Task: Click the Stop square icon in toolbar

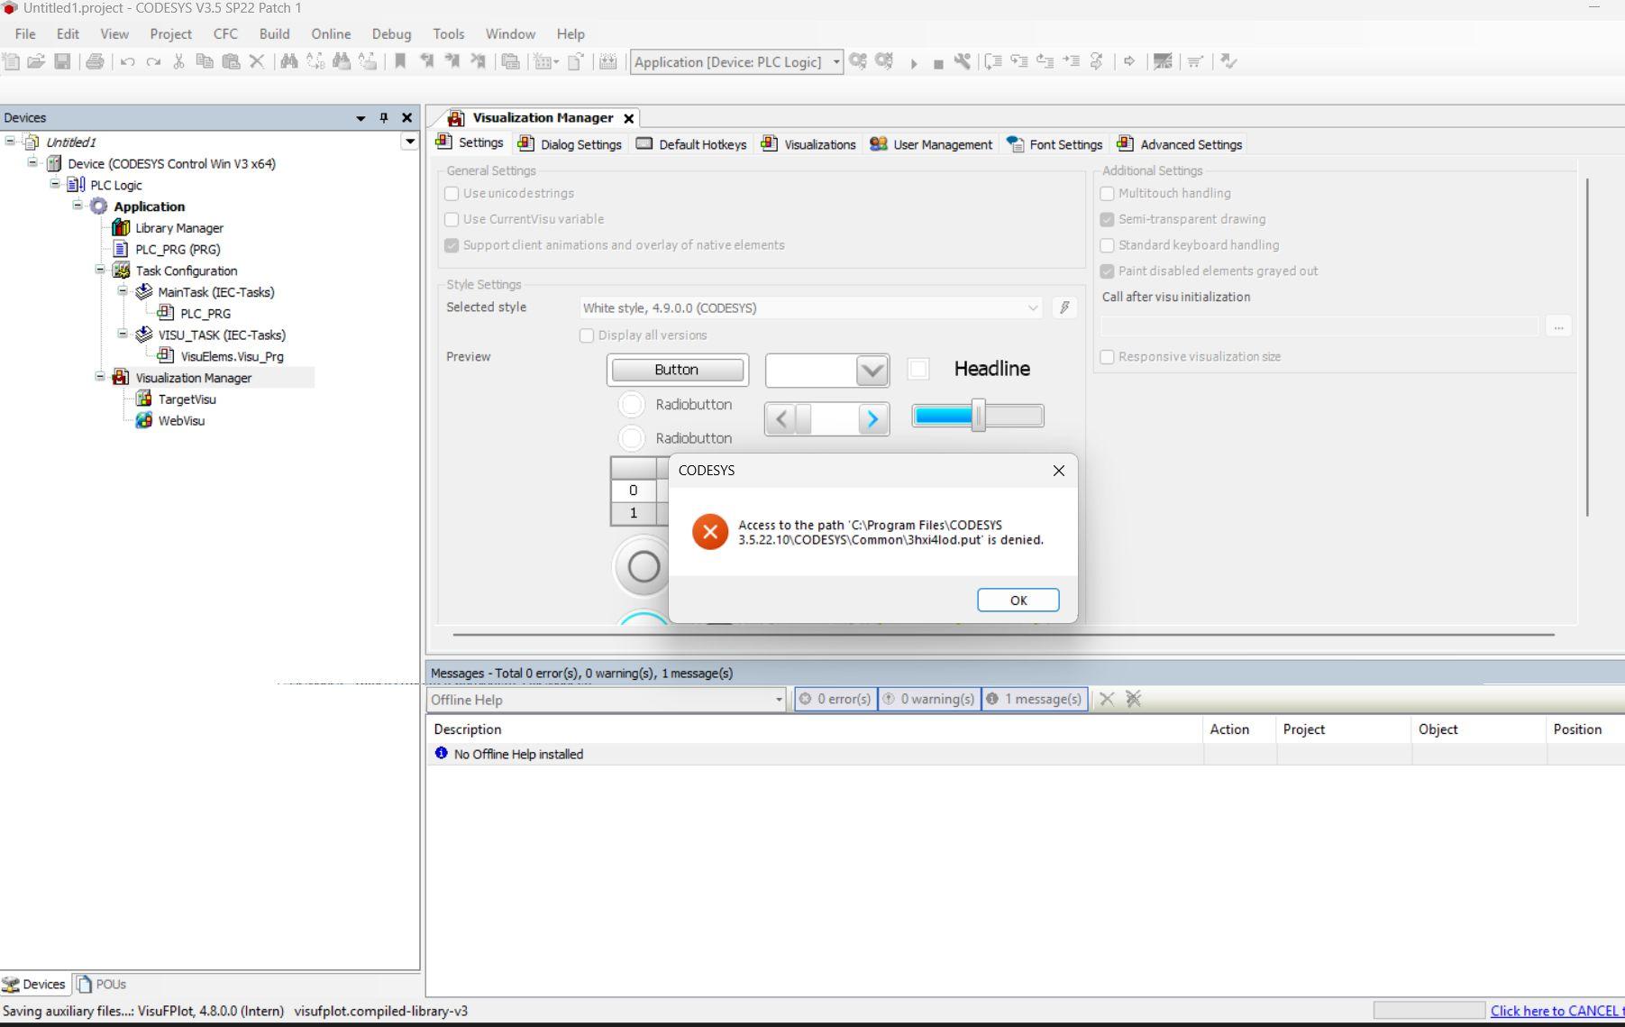Action: pos(938,63)
